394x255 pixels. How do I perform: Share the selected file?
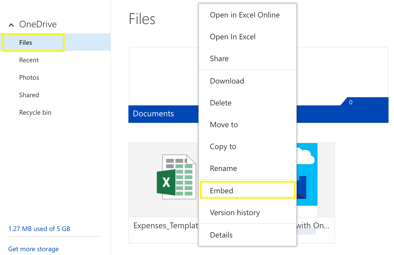219,58
